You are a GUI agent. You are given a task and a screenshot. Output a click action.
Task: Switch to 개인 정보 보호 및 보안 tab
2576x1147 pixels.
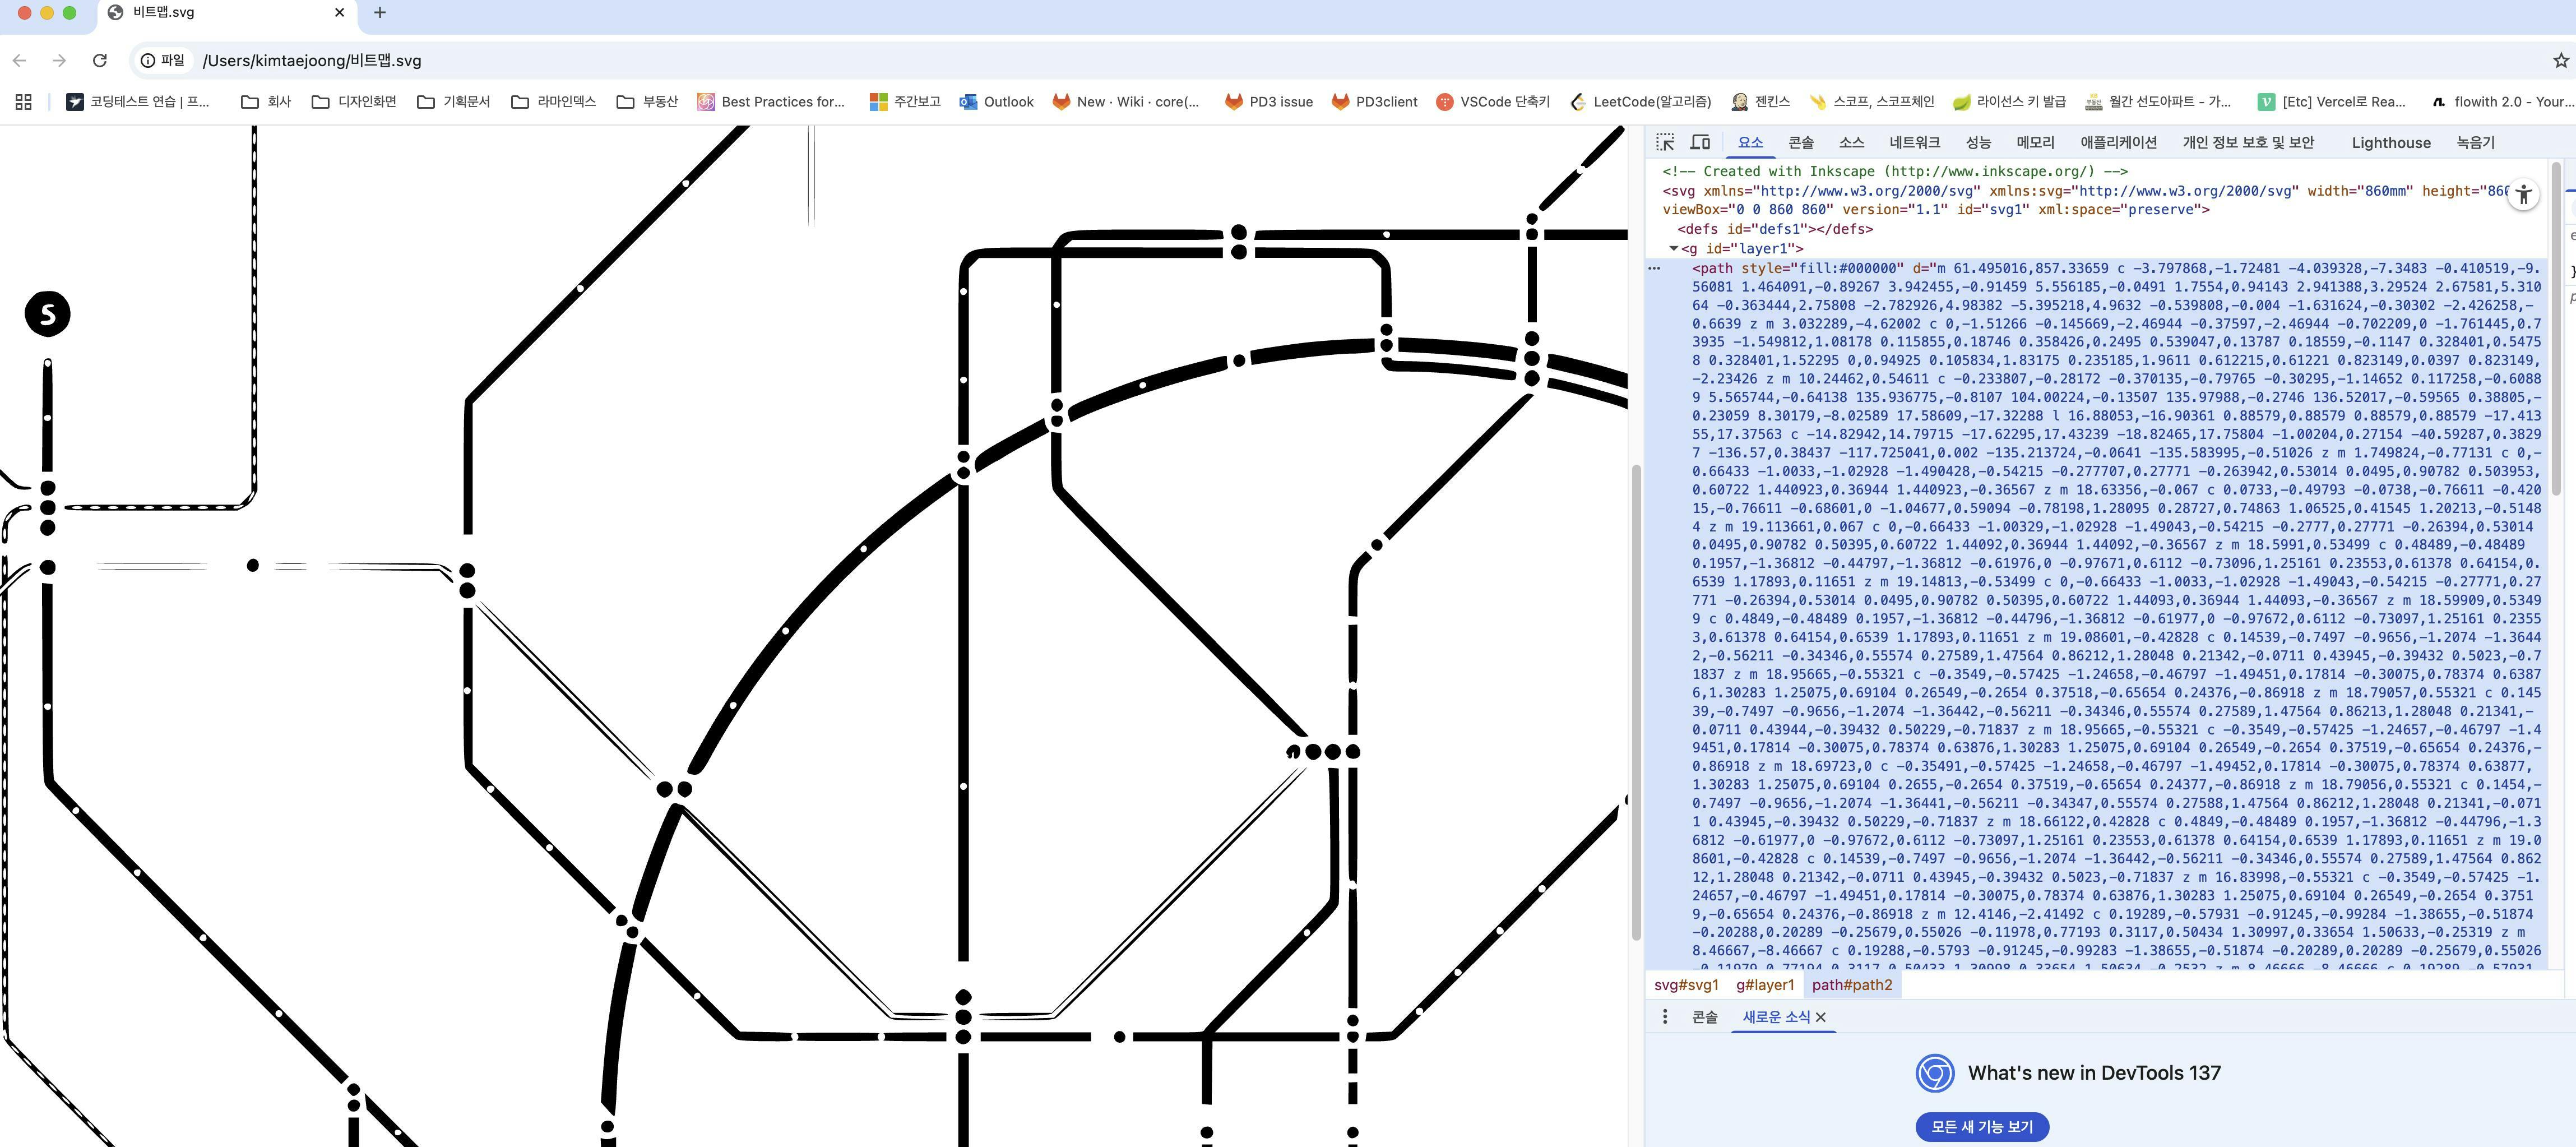pyautogui.click(x=2248, y=142)
